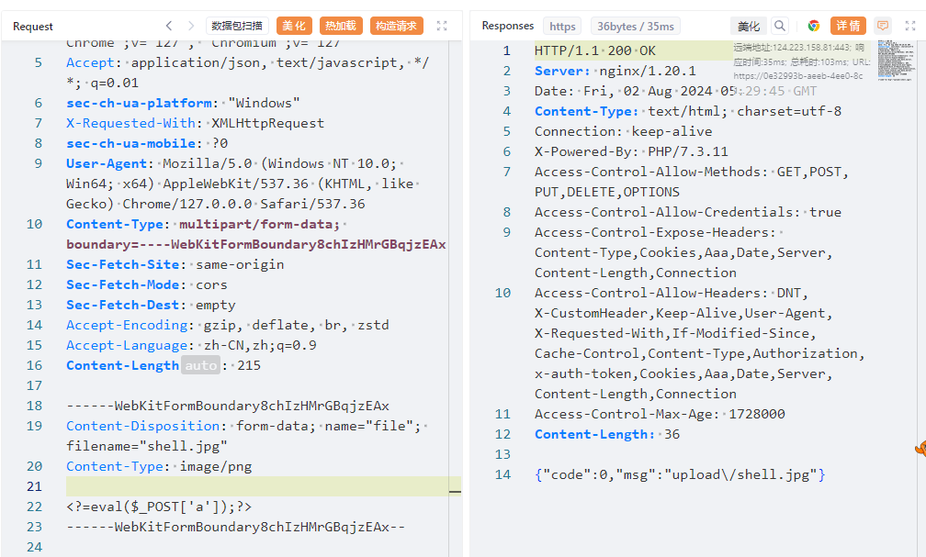
Task: Open the 详情 details button
Action: coord(848,26)
